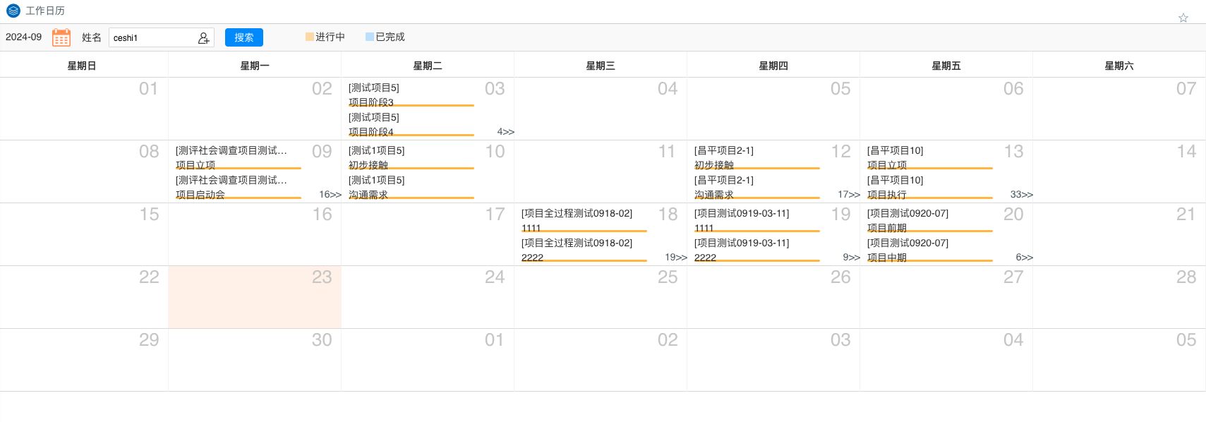1206x422 pixels.
Task: Click the 2024-09 month field
Action: tap(24, 37)
